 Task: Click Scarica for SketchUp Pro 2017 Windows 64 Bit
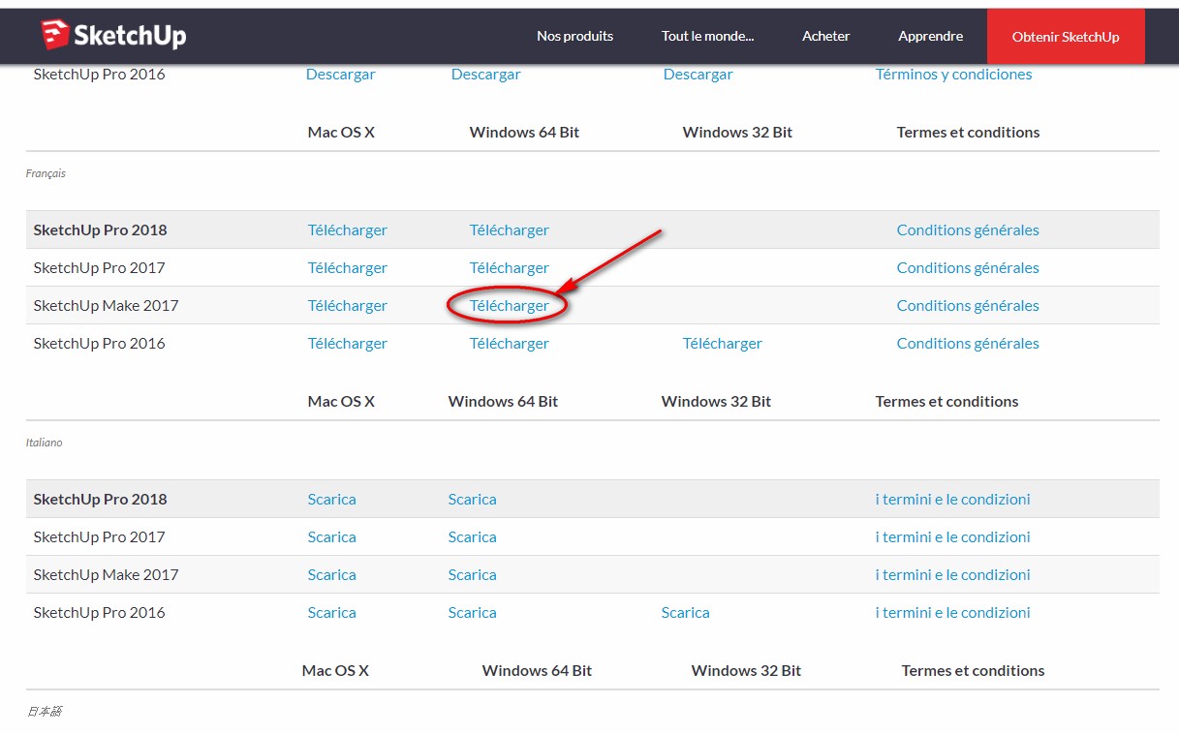(473, 537)
